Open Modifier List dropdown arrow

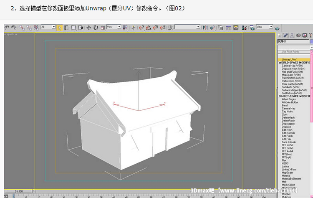point(312,47)
